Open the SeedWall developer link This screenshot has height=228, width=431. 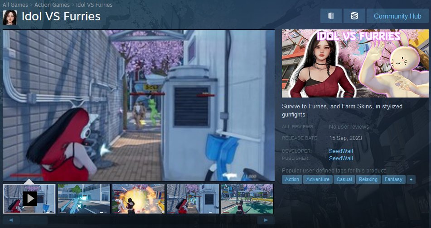[x=341, y=151]
